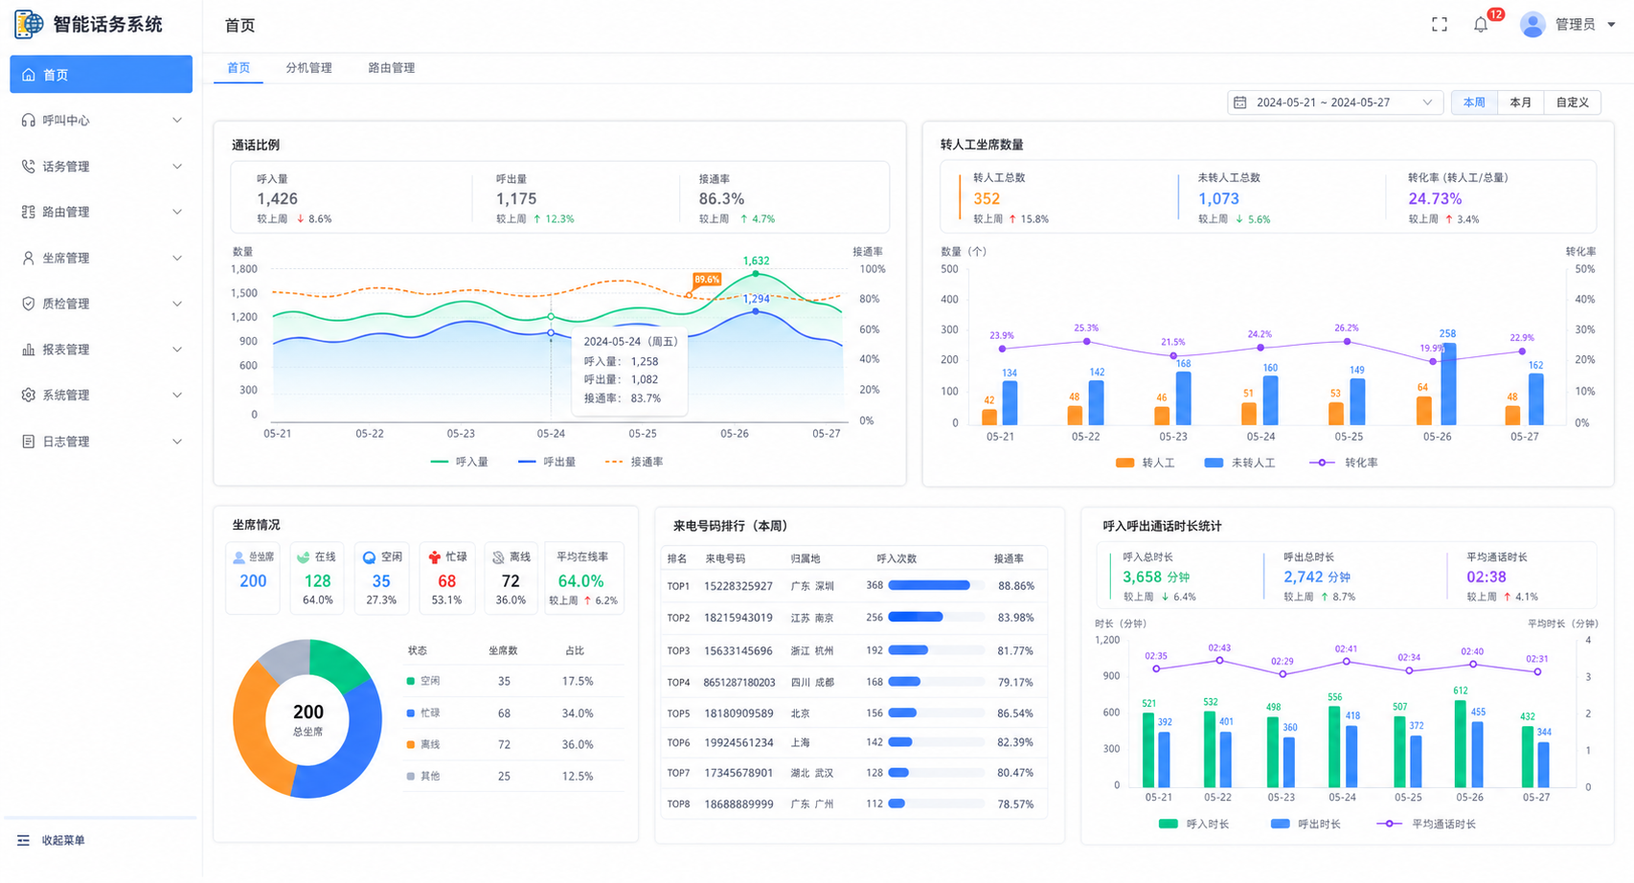Click the shield icon for 质检管理

[x=28, y=304]
